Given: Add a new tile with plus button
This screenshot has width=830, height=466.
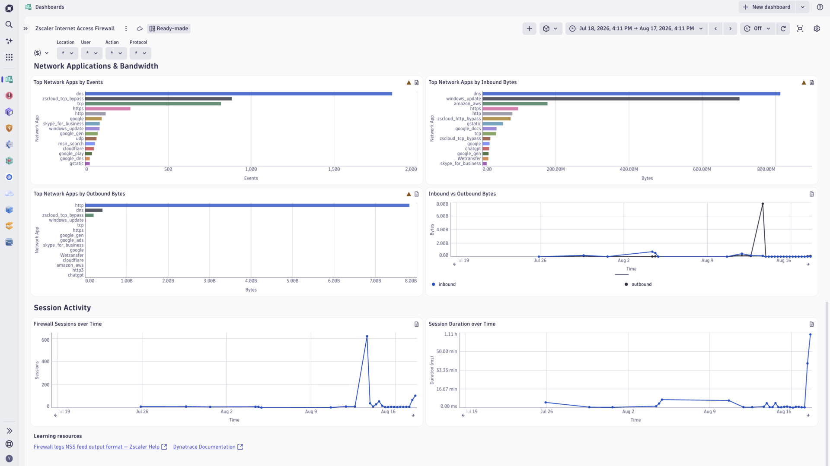Looking at the screenshot, I should point(529,28).
